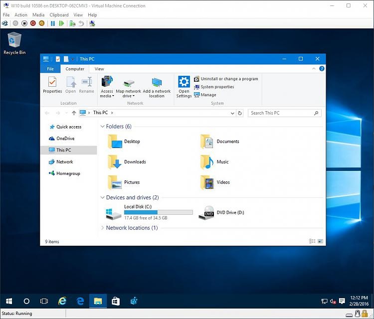Viewport: 374px width, 319px height.
Task: Collapse the Folders (6) group
Action: coord(103,127)
